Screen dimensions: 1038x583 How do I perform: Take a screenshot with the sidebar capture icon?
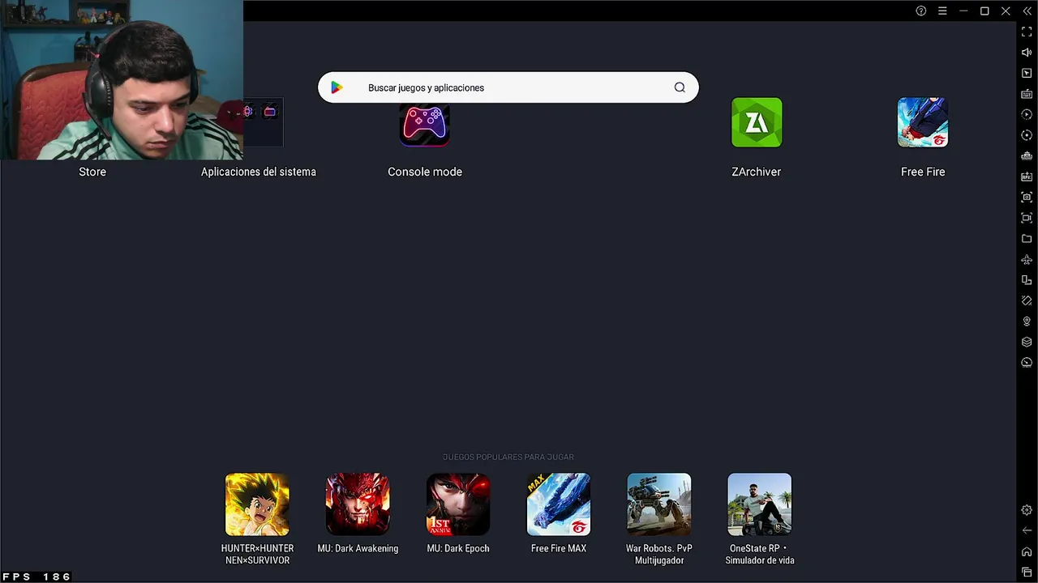click(1027, 197)
